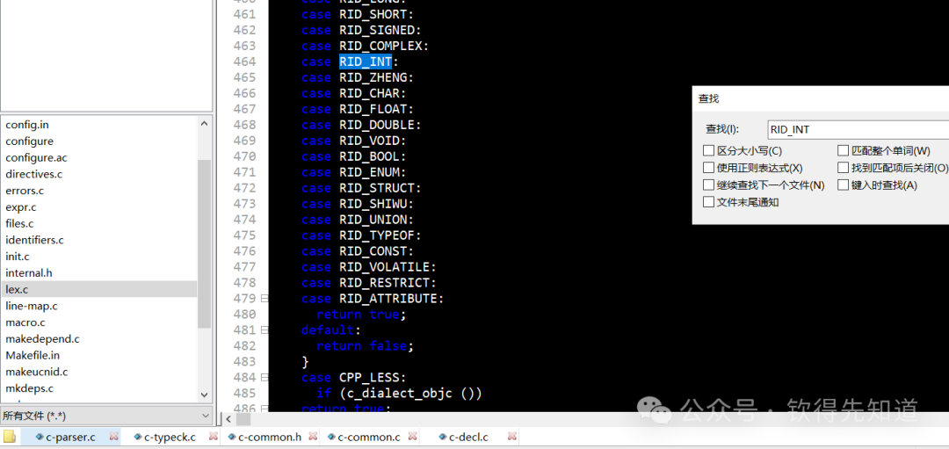Collapse the fold marker at line 484
Viewport: 949px width, 449px height.
click(x=264, y=377)
